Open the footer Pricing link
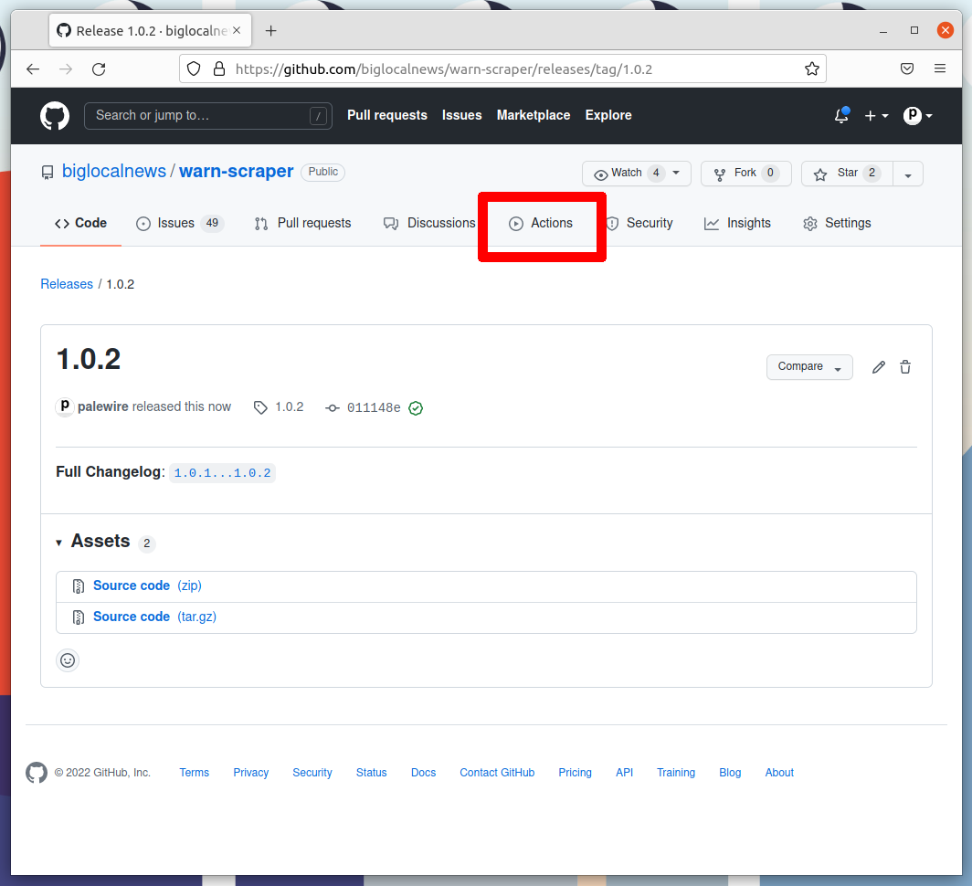This screenshot has width=972, height=886. pyautogui.click(x=576, y=773)
